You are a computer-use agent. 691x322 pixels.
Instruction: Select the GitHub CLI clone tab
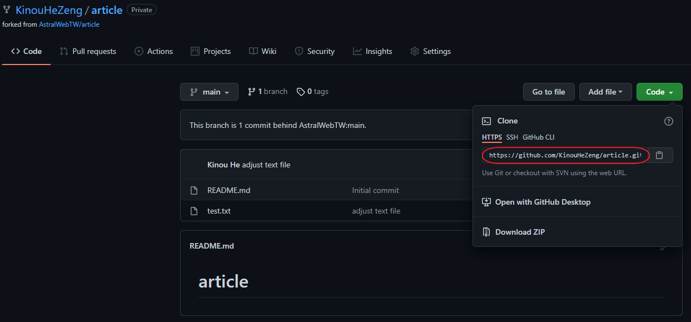point(538,137)
